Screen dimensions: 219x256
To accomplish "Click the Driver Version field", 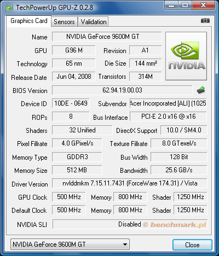I will point(130,183).
